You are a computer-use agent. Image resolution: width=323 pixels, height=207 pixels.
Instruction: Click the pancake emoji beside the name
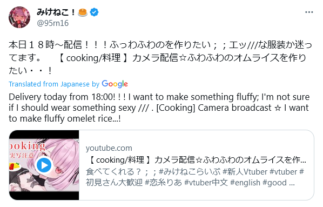83,12
